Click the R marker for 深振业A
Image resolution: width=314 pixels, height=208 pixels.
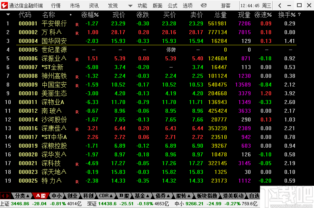pos(77,60)
